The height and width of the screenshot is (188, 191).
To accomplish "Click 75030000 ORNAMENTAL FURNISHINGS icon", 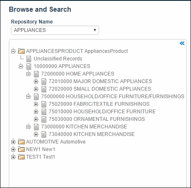I will [x=44, y=119].
